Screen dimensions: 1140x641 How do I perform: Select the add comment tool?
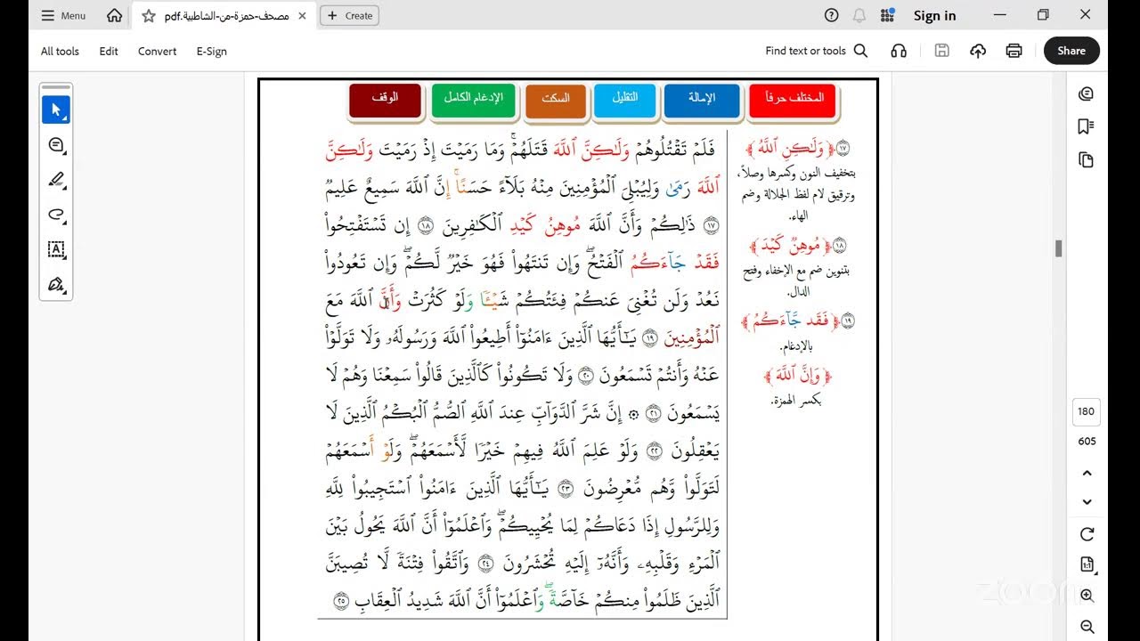tap(56, 145)
